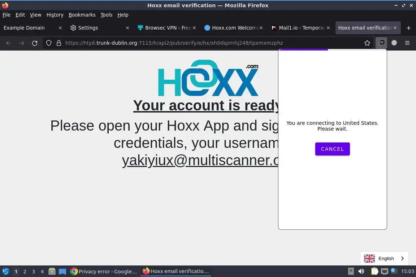This screenshot has width=416, height=277.
Task: Open the Help menu
Action: 123,15
